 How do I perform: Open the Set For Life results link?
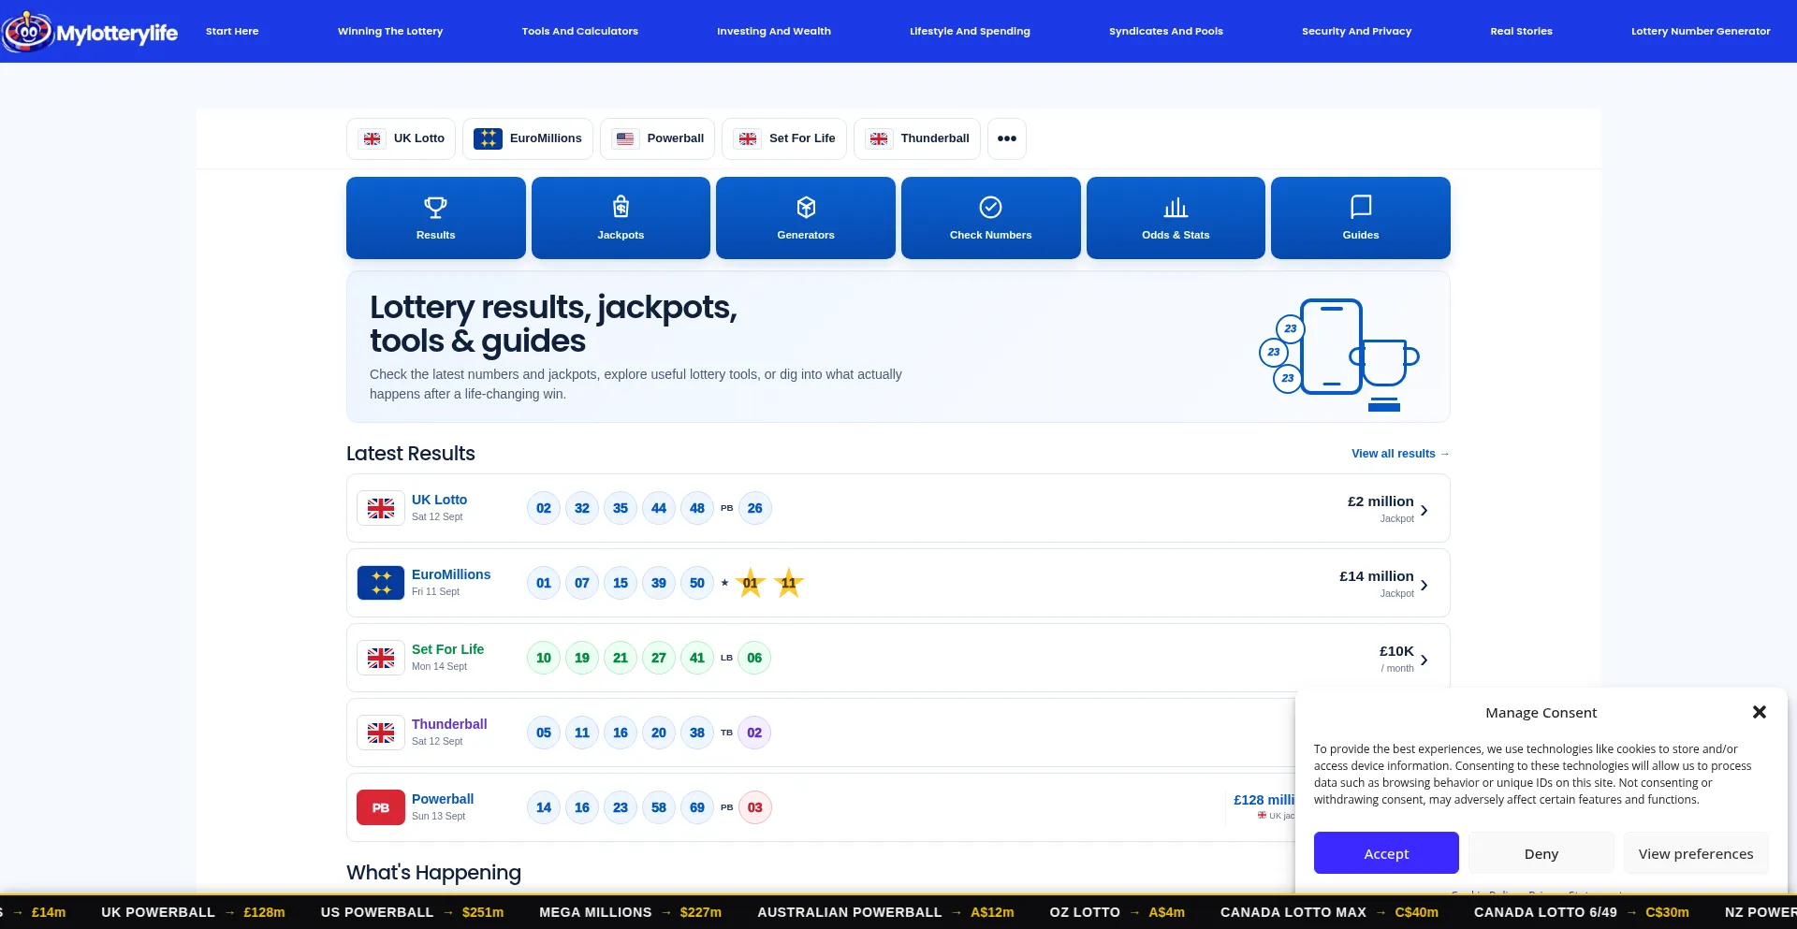pyautogui.click(x=447, y=649)
